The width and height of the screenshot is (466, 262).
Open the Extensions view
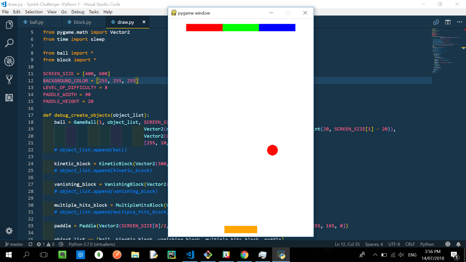point(9,98)
